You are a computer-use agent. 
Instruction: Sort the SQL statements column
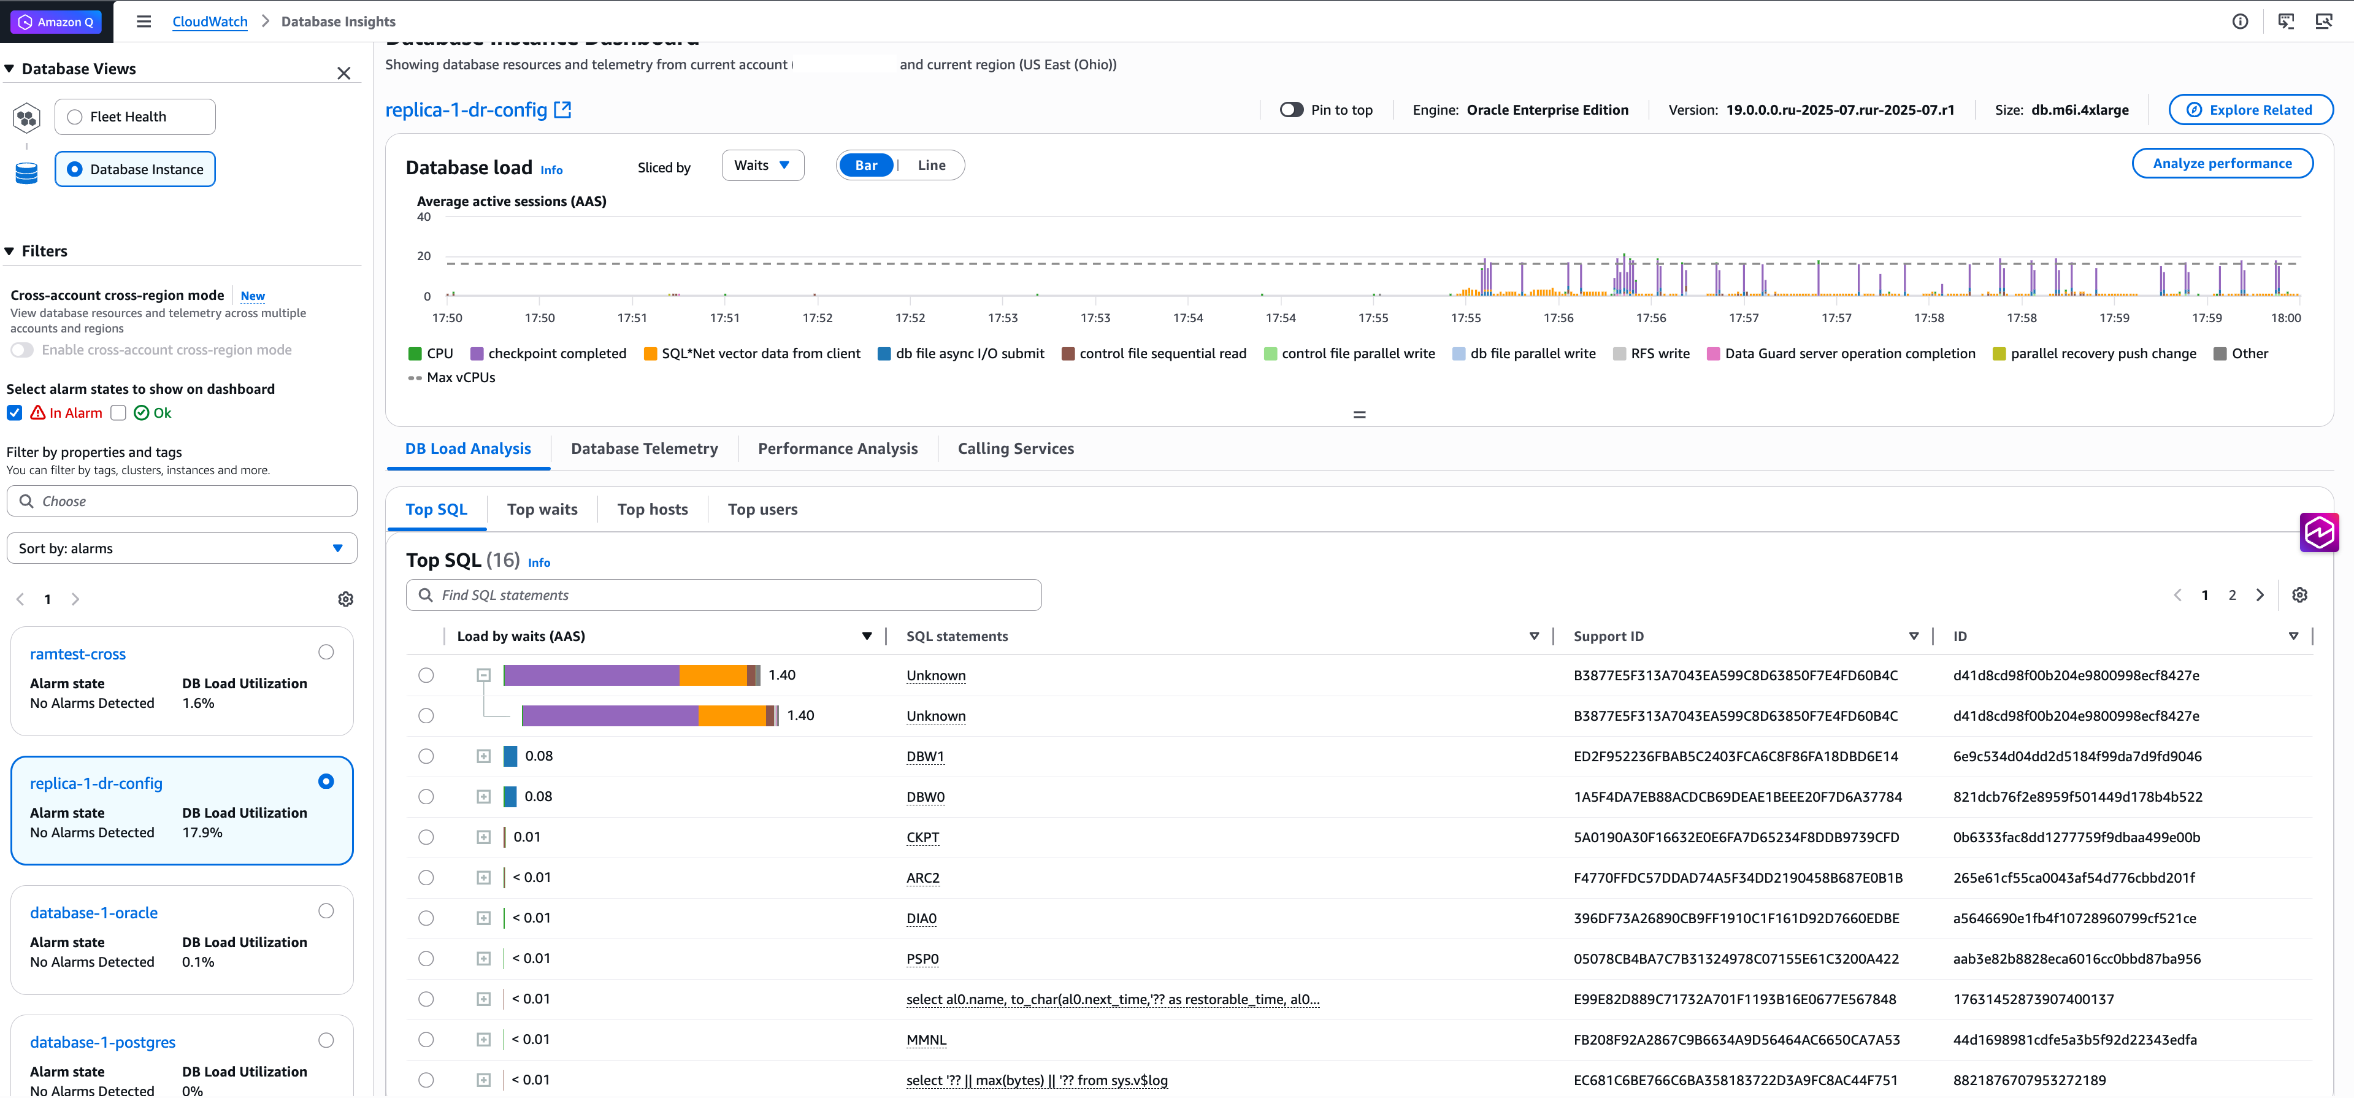click(x=1533, y=636)
